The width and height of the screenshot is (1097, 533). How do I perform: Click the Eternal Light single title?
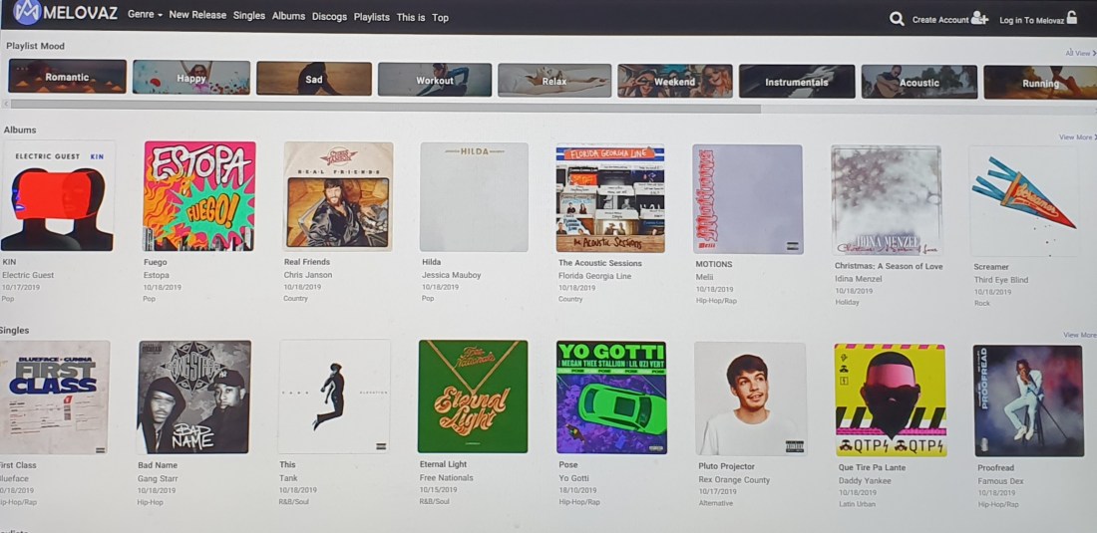[443, 464]
